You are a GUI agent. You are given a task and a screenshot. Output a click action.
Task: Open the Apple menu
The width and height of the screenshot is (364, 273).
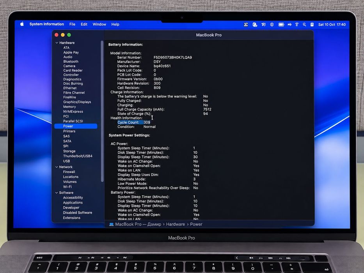point(22,24)
